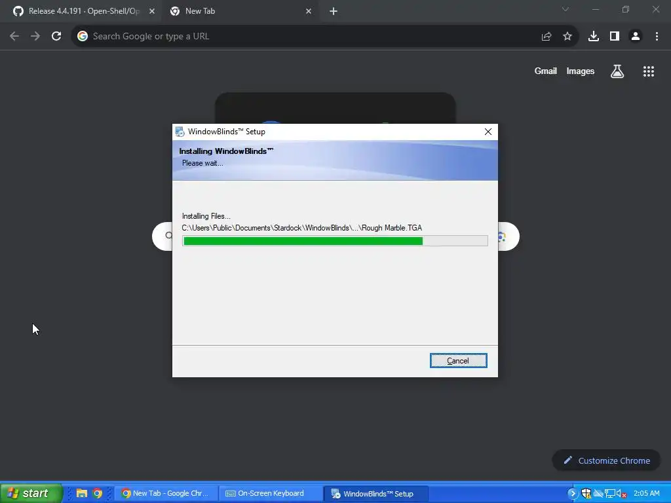Close the New Tab tab
This screenshot has height=503, width=671.
pos(309,11)
